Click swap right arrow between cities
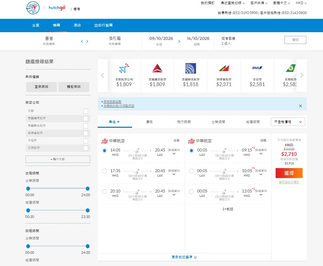Screen dimensions: 323x266 pos(87,41)
